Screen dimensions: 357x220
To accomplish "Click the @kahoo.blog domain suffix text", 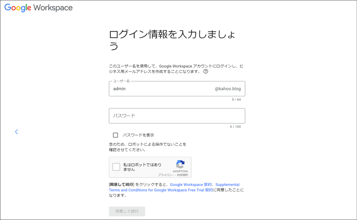I will pyautogui.click(x=228, y=89).
